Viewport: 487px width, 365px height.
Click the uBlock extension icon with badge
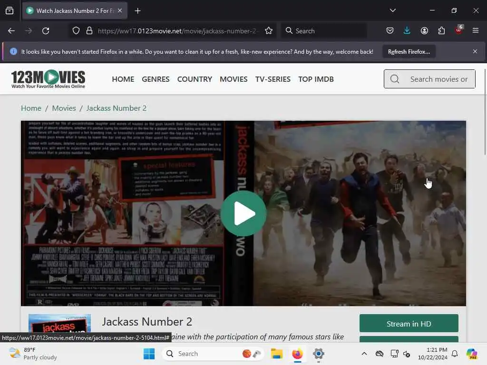click(459, 30)
